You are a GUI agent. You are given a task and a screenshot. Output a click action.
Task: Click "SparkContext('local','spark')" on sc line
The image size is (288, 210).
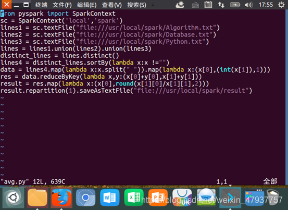point(70,20)
